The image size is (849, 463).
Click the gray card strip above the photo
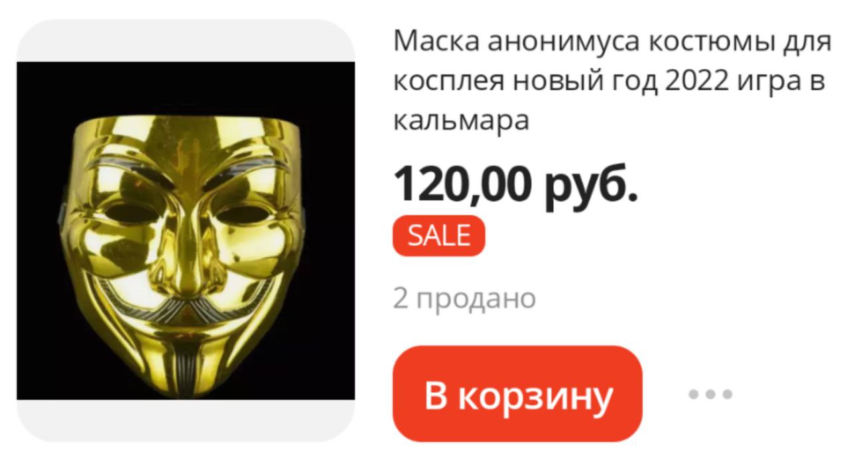pyautogui.click(x=186, y=40)
